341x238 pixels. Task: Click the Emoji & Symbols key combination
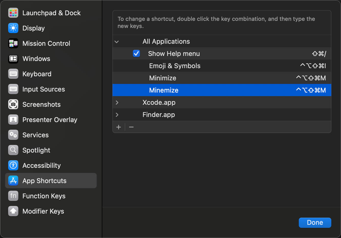pyautogui.click(x=313, y=66)
